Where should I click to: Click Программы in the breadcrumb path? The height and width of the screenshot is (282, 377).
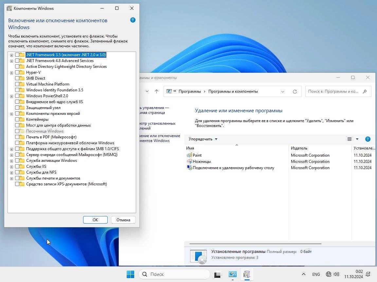[x=190, y=91]
